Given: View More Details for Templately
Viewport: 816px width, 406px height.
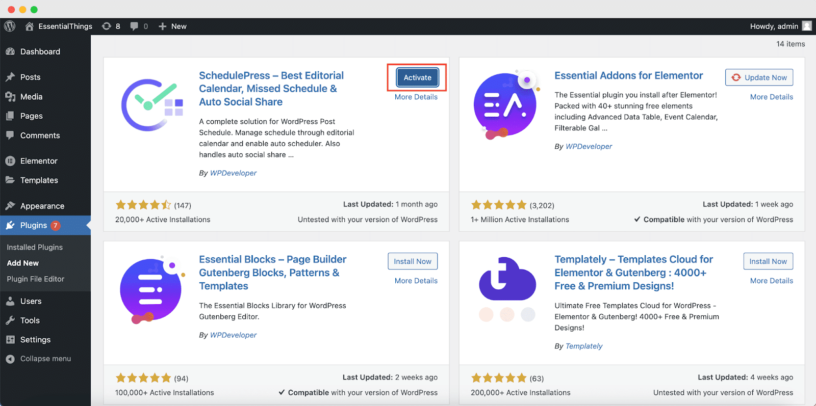Looking at the screenshot, I should point(772,281).
